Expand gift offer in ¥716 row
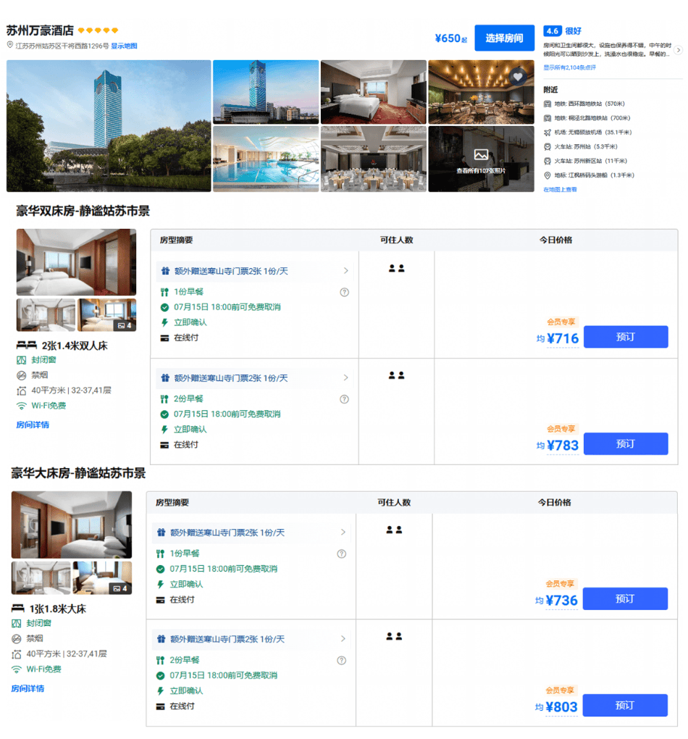688x739 pixels. point(346,271)
